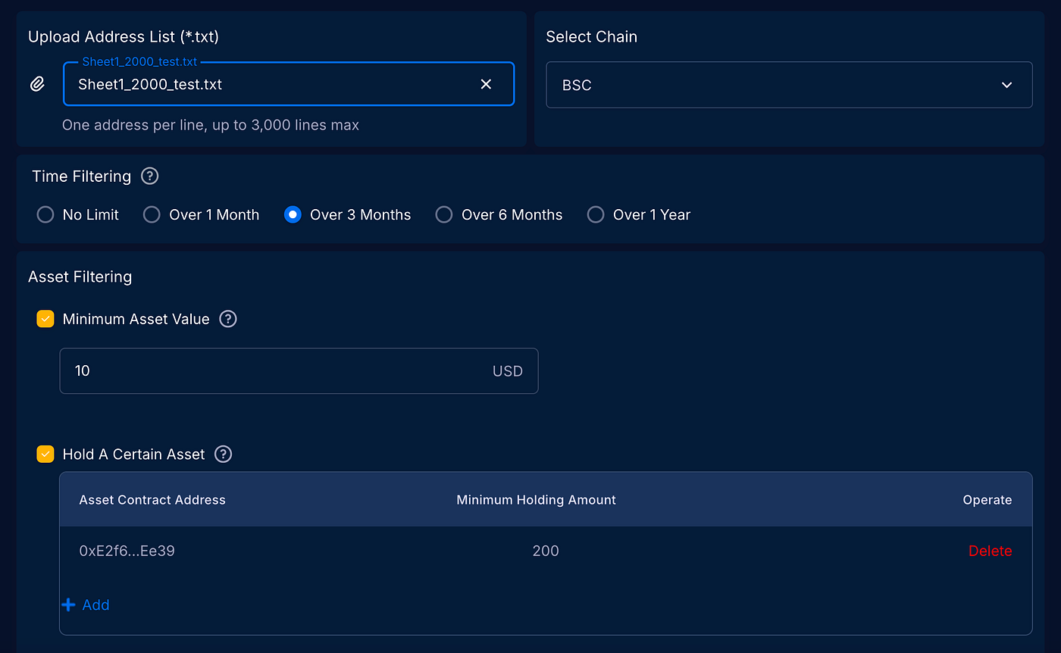Click the Minimum Asset Value help icon
This screenshot has width=1061, height=653.
click(x=228, y=319)
